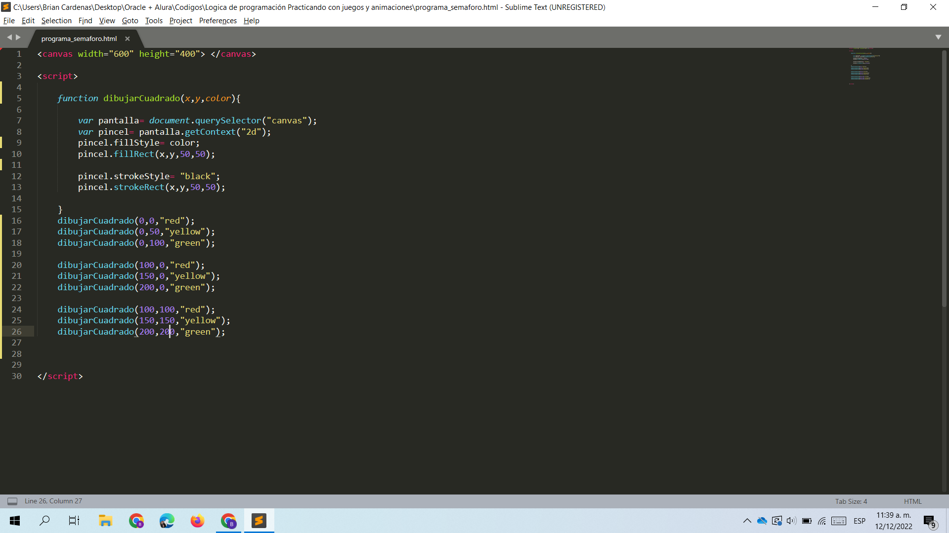This screenshot has height=533, width=949.
Task: Open the Project menu
Action: 181,21
